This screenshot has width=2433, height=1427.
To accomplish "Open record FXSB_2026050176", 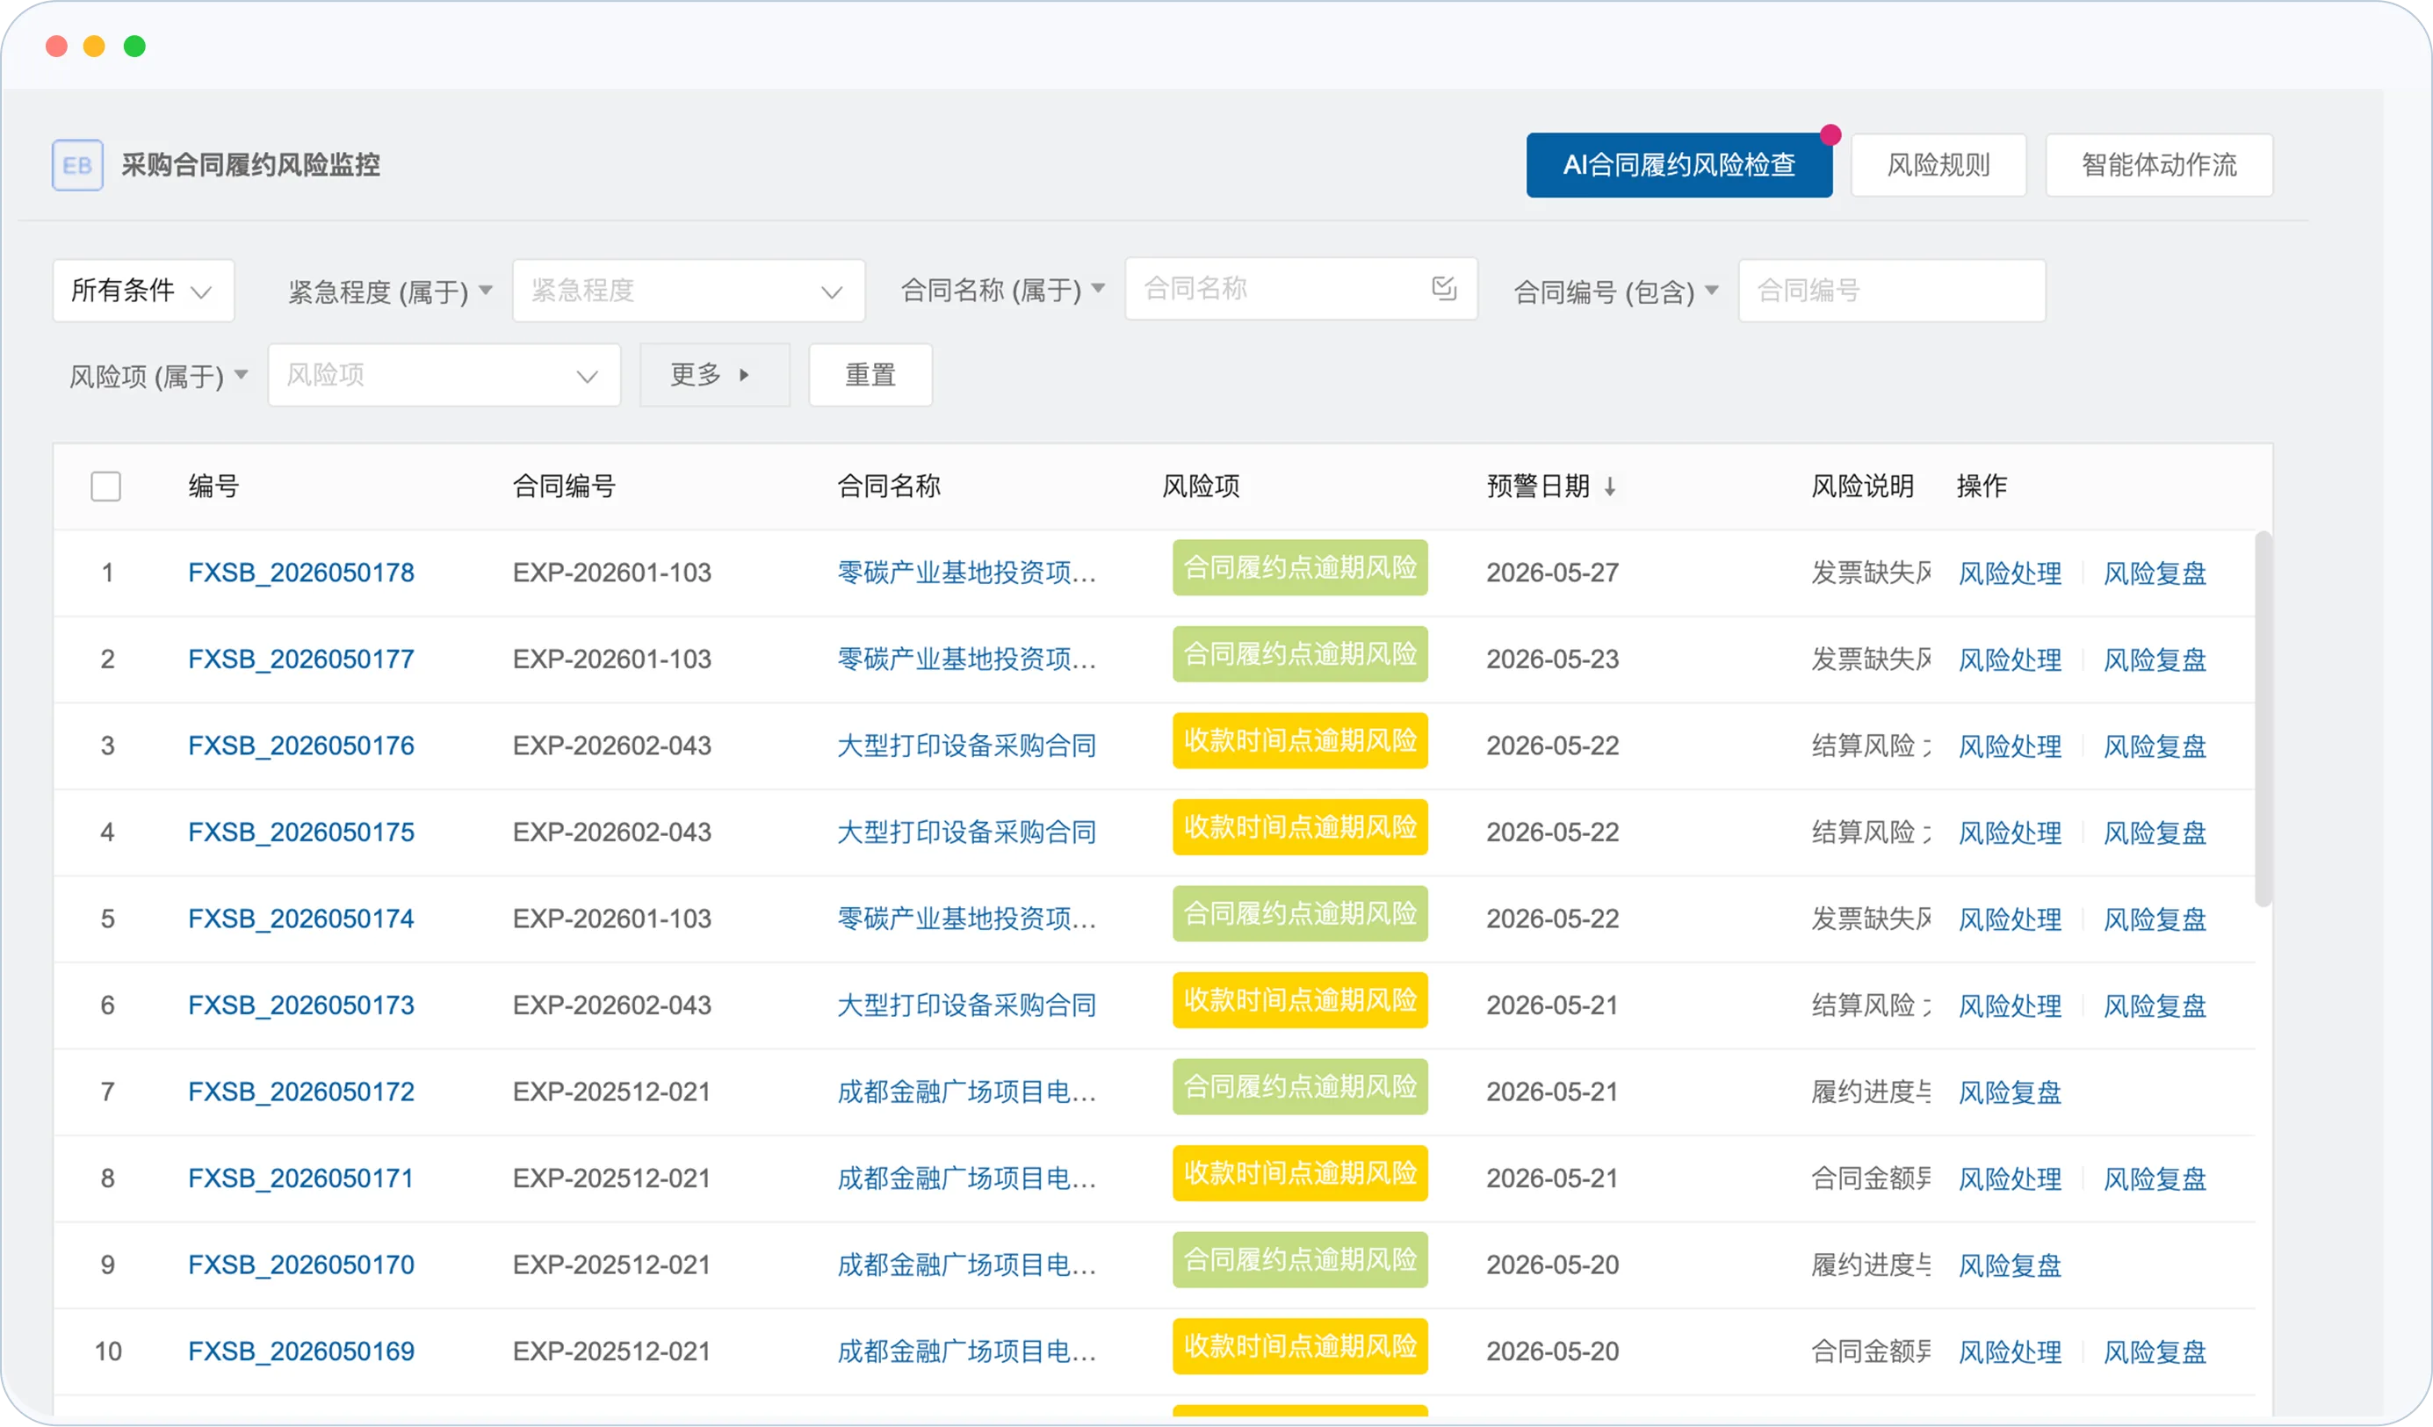I will [x=301, y=746].
